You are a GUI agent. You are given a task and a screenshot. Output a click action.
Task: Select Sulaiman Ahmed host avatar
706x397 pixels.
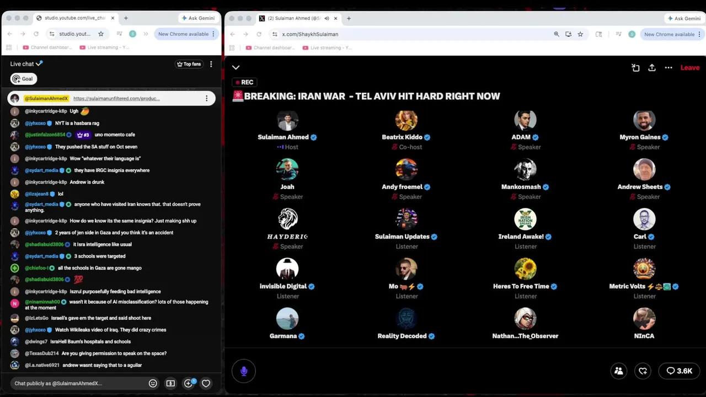pos(287,120)
